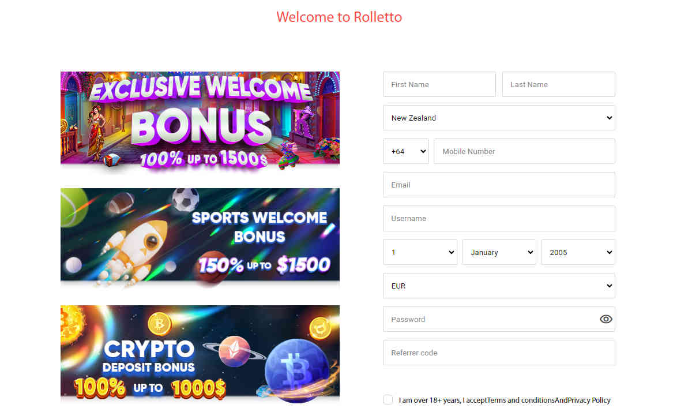Click into the Password field
The width and height of the screenshot is (692, 412).
(490, 319)
